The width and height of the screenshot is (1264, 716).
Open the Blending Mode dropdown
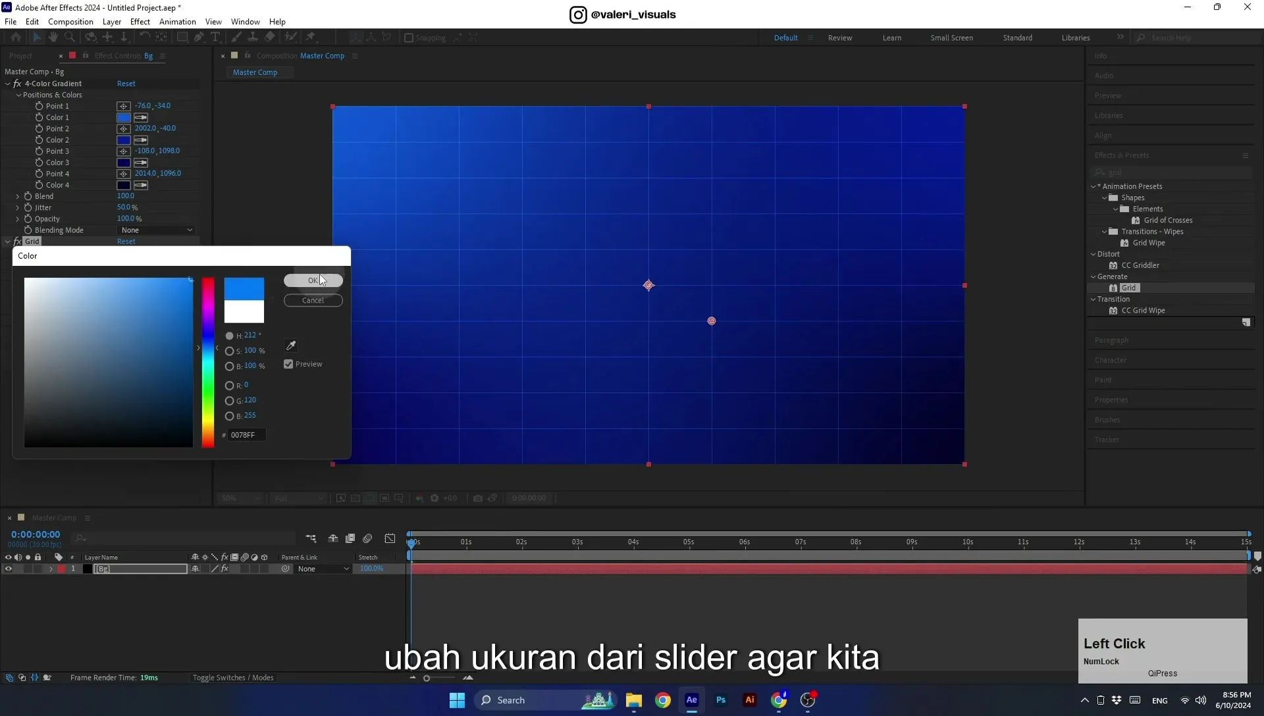click(157, 230)
